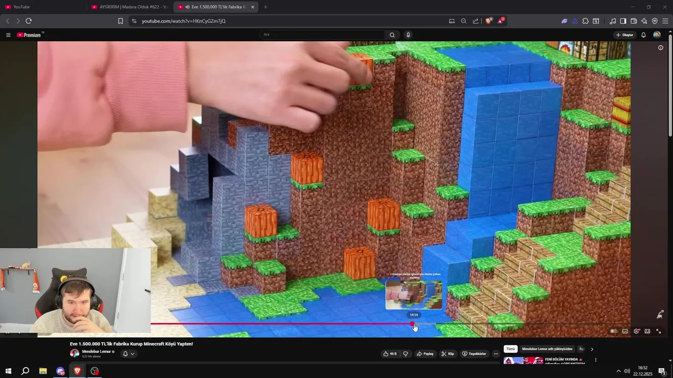673x378 pixels.
Task: Click the video title below the player
Action: [x=131, y=344]
